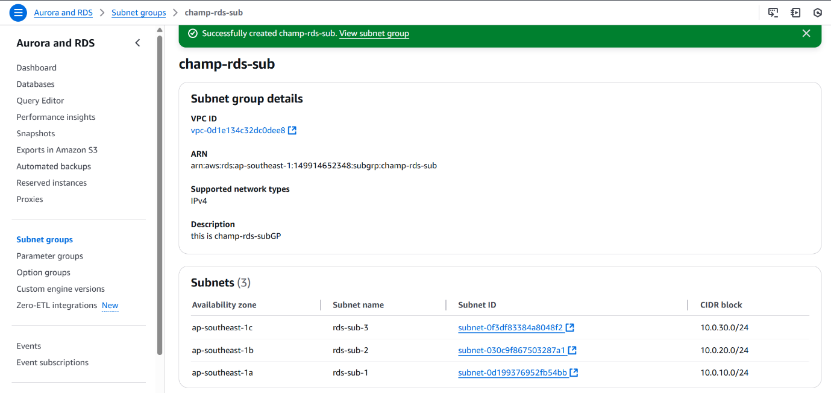Click the IPv4 network type value
Viewport: 831px width, 393px height.
(x=199, y=201)
